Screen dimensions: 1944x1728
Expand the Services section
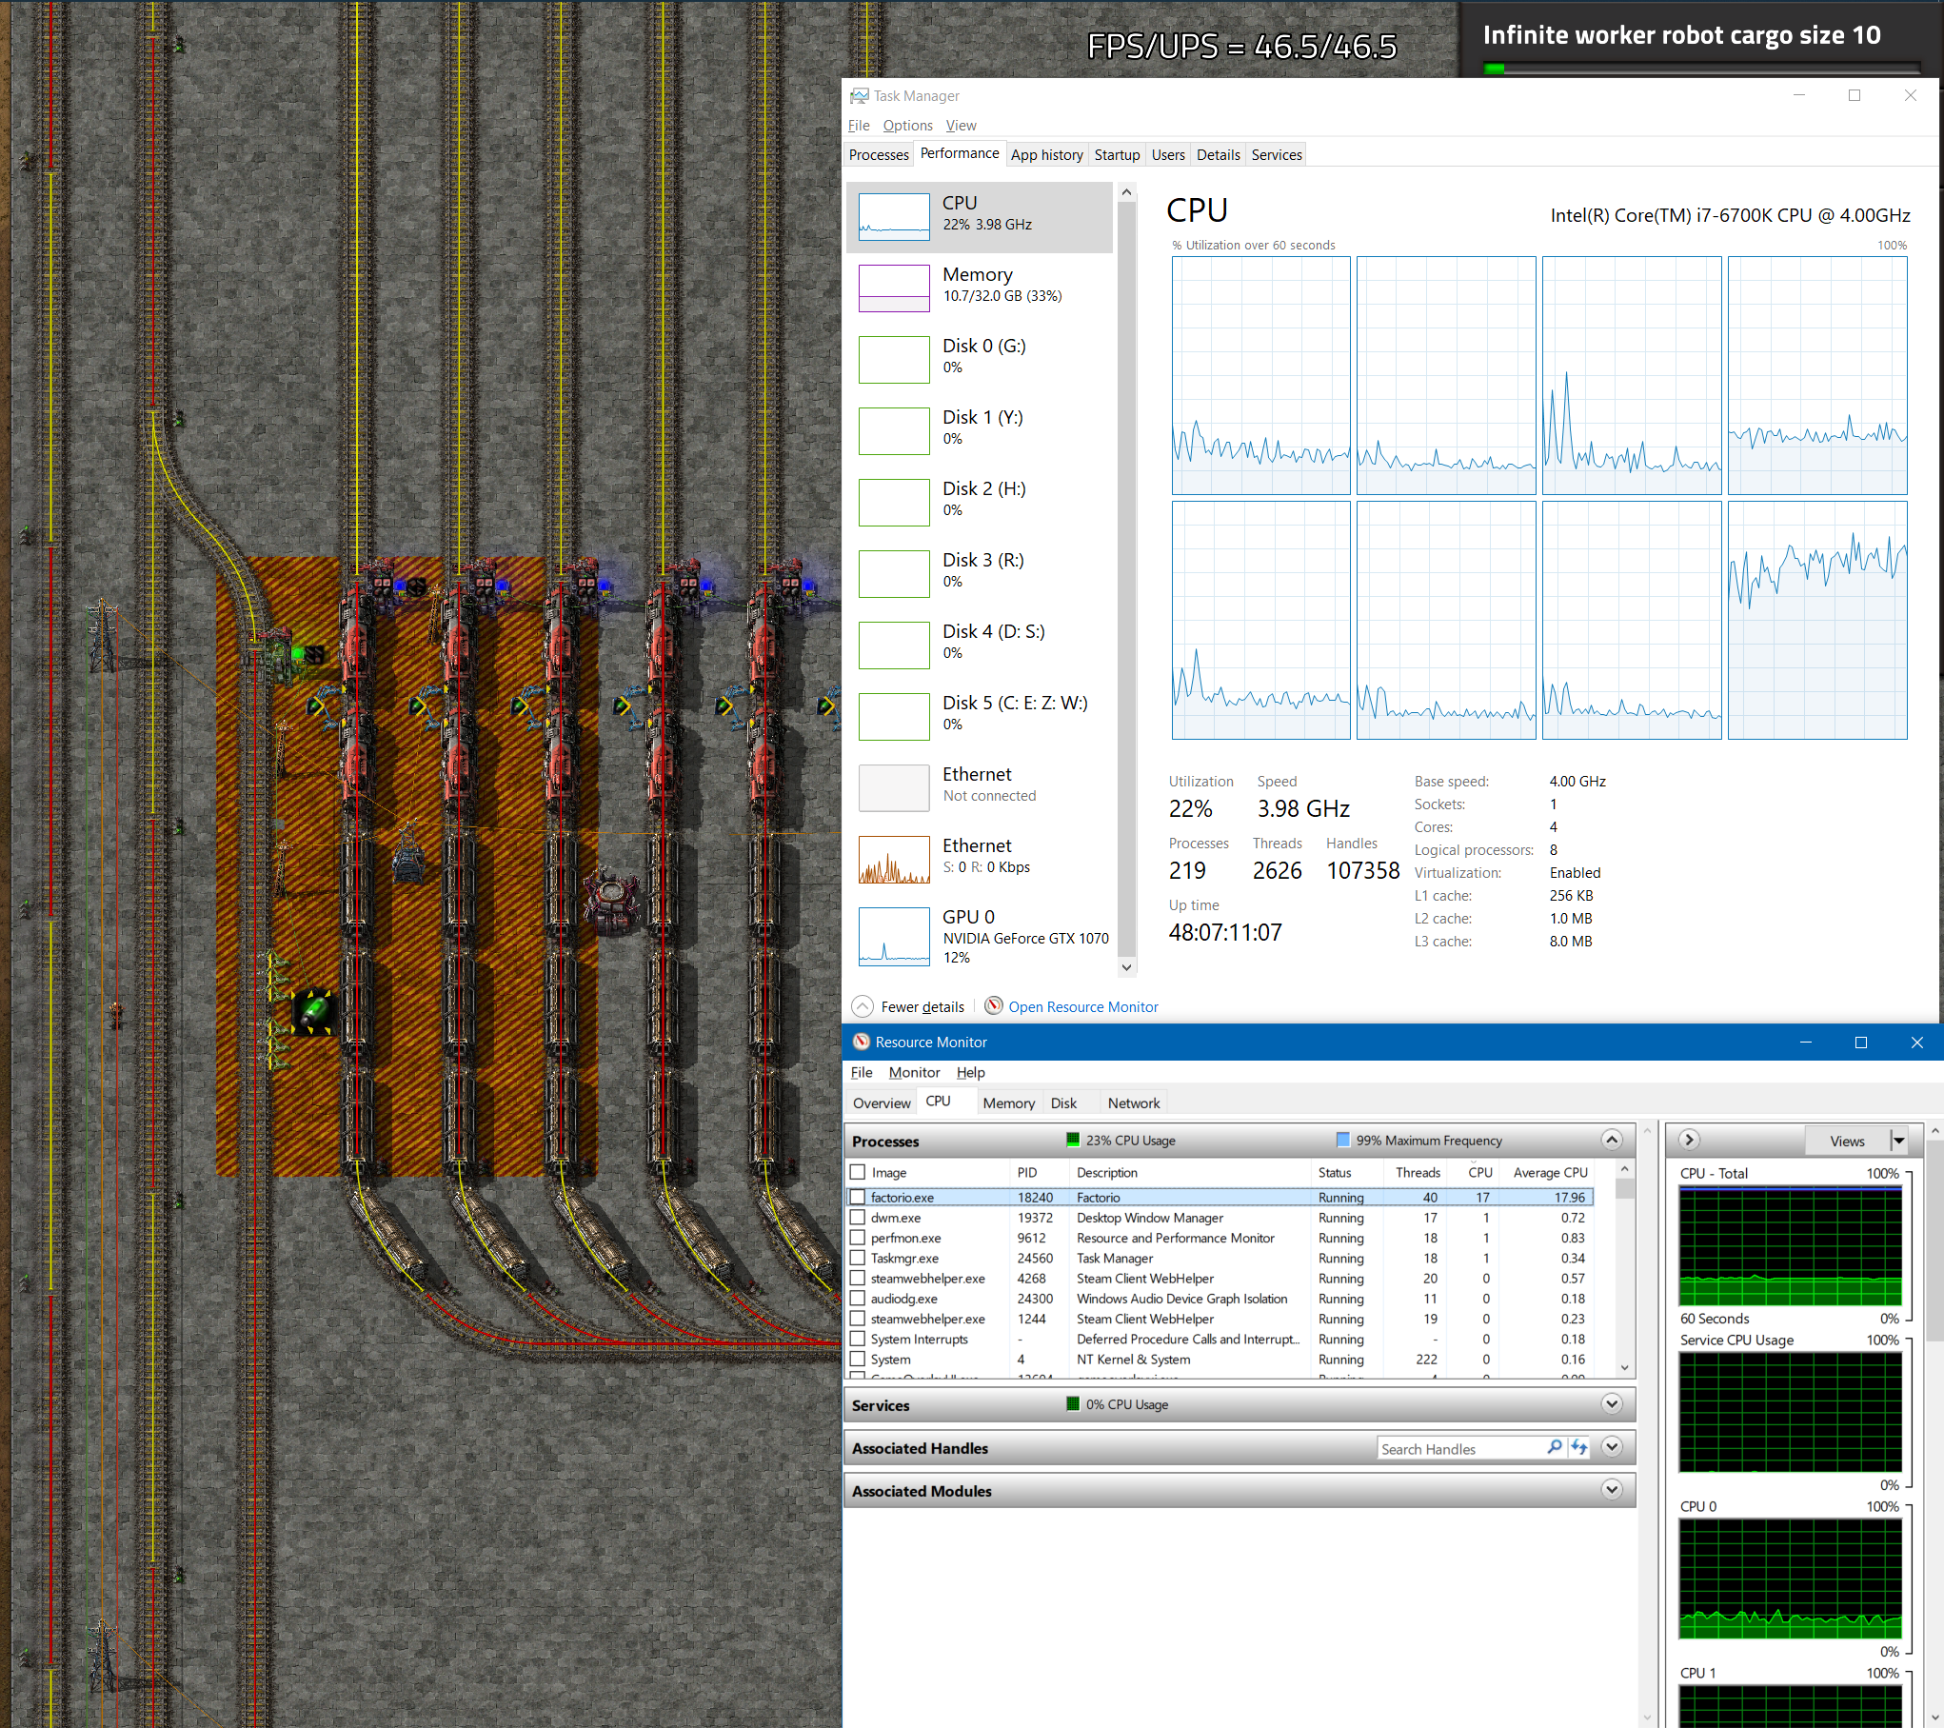(x=1612, y=1403)
